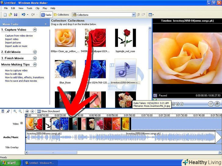Close the Movie Tasks pane

pyautogui.click(x=46, y=24)
